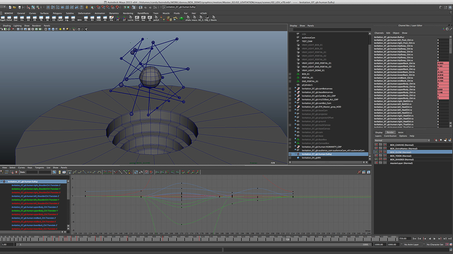Expand the BOX_01 node in outliner
Screen dimensions: 453x254
290,74
